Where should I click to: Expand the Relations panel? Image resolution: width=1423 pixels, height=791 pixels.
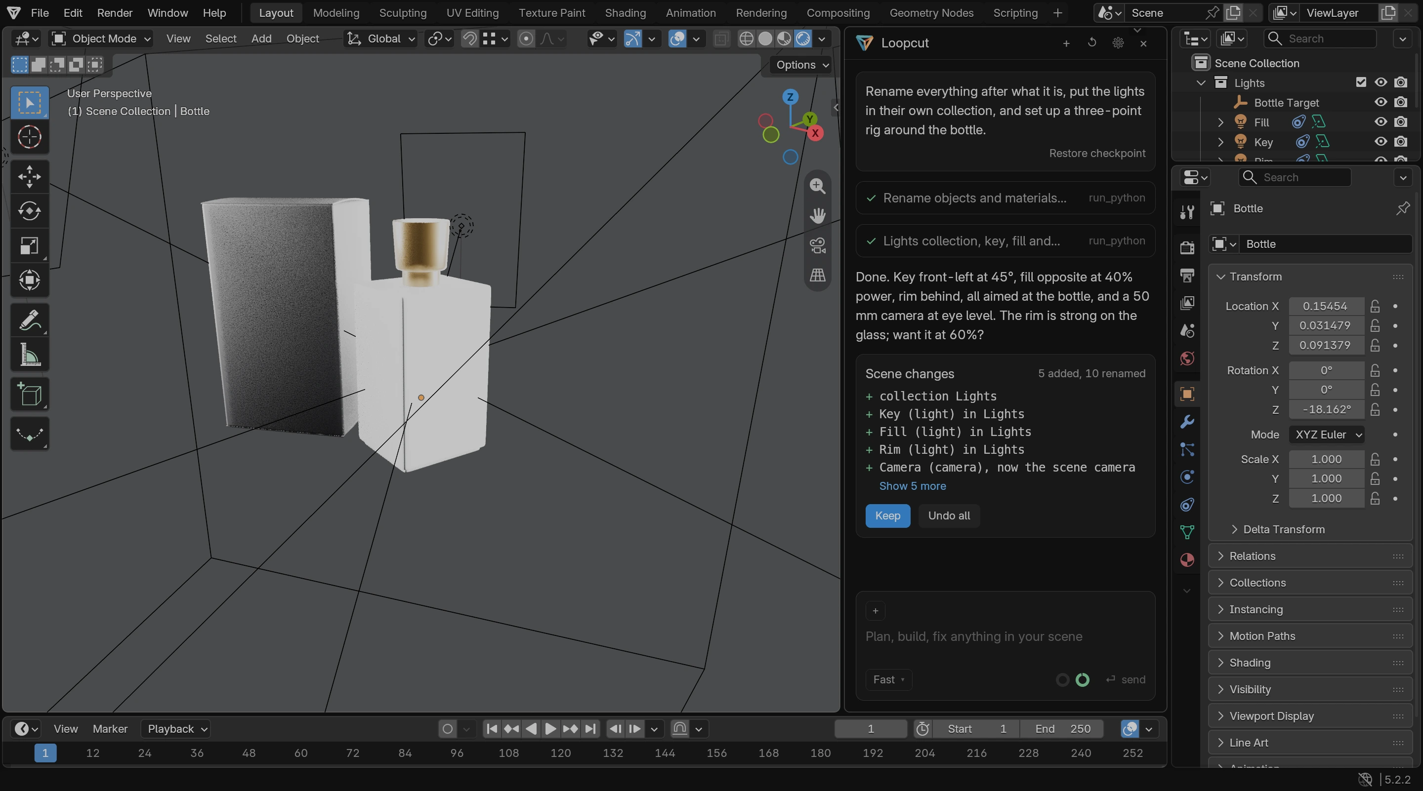[1310, 556]
